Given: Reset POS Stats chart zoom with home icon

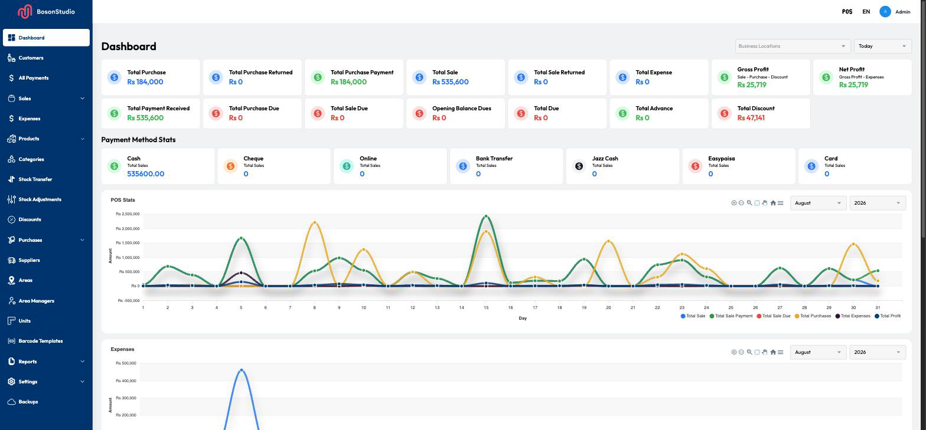Looking at the screenshot, I should (x=773, y=203).
